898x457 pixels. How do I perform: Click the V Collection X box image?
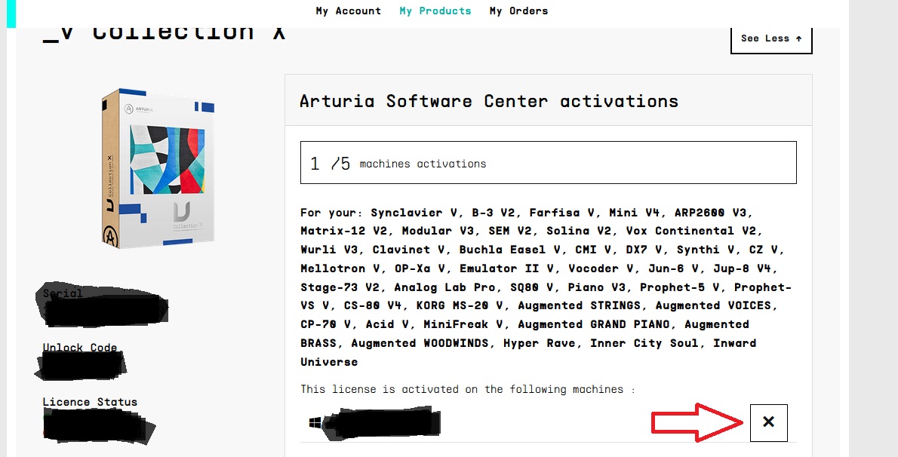point(158,168)
